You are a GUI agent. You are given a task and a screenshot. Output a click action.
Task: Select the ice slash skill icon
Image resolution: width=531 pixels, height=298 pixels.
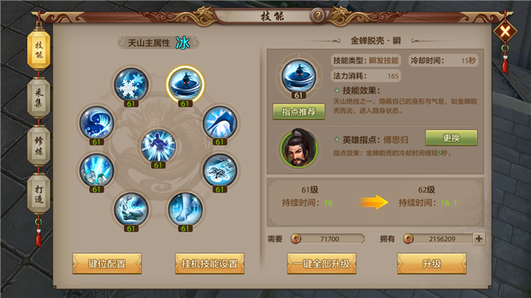coord(220,123)
